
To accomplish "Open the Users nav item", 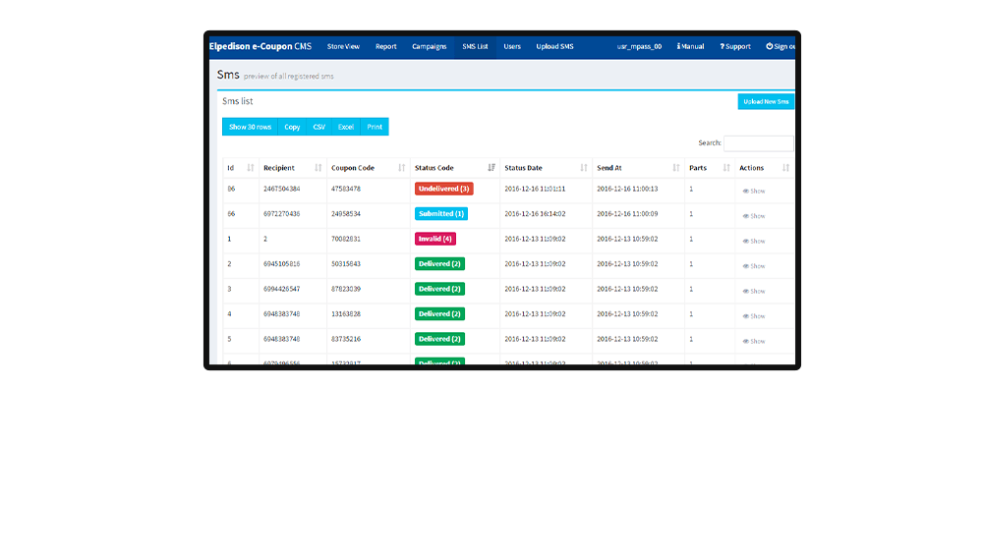I will coord(511,46).
